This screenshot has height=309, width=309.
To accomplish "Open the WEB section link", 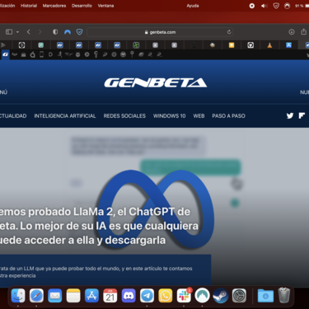I will [x=199, y=116].
